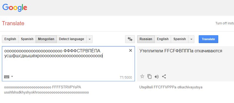
Task: Expand the source language dropdown arrow
Action: pos(90,39)
